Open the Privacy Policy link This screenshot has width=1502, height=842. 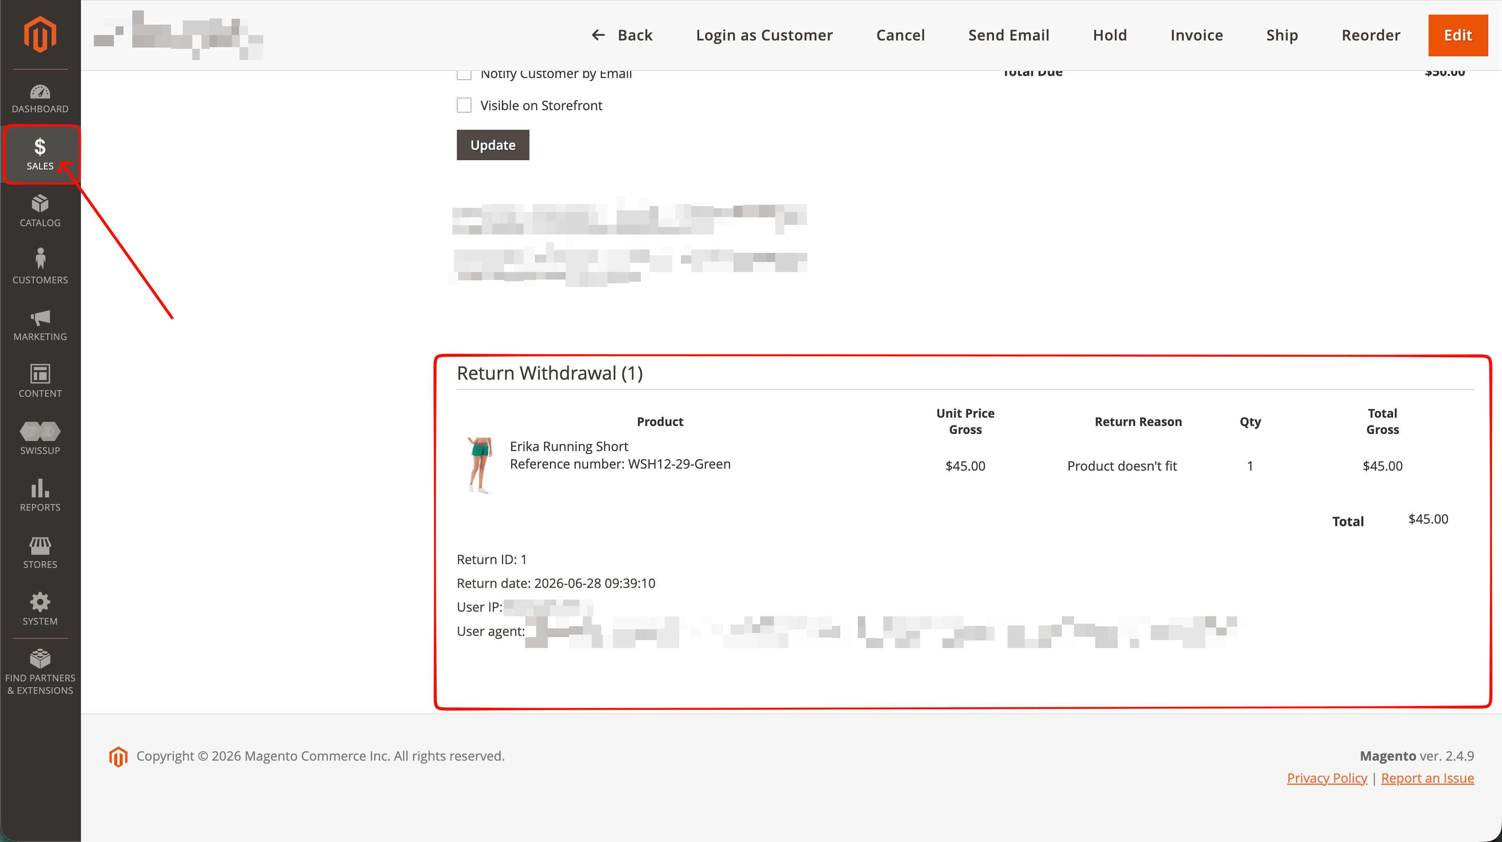pos(1326,778)
